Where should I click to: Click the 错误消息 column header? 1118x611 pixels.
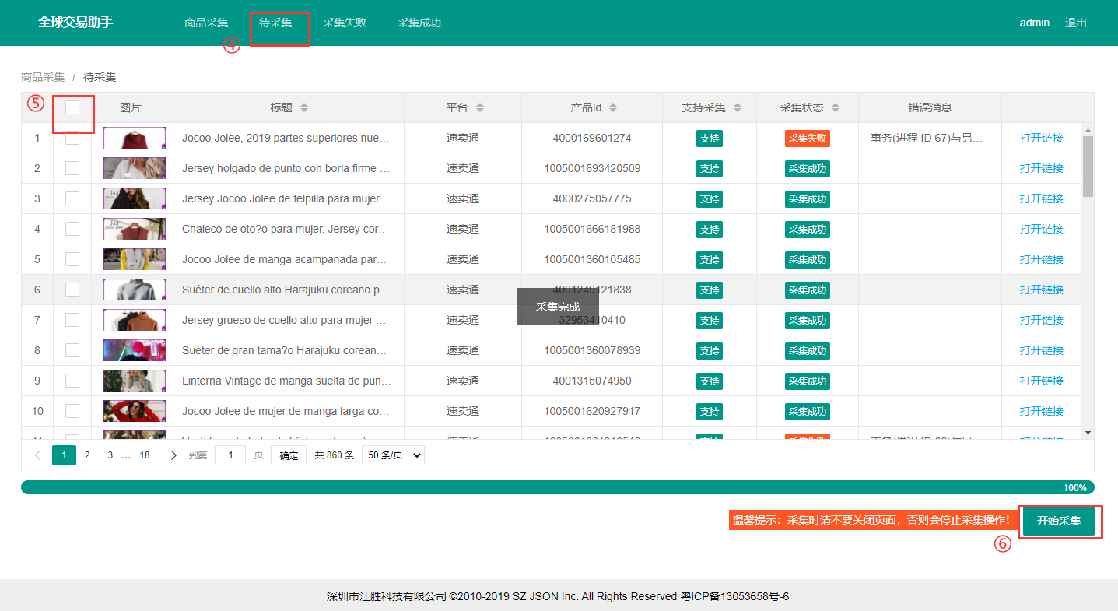930,107
